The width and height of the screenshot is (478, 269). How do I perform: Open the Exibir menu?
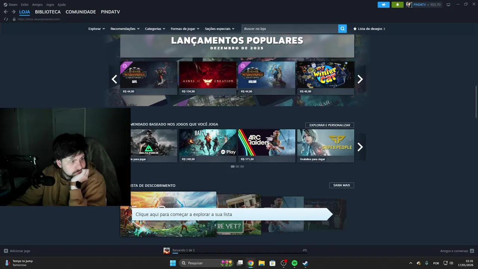point(25,4)
